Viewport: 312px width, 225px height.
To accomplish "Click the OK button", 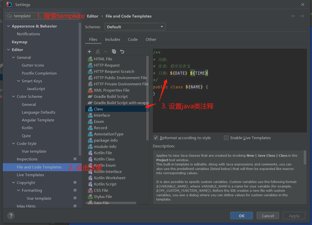I will (x=242, y=216).
